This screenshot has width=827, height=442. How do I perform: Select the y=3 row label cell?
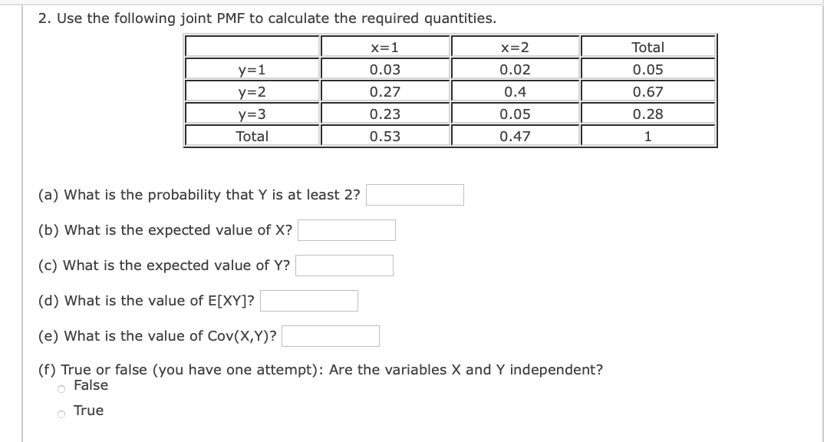(x=251, y=114)
